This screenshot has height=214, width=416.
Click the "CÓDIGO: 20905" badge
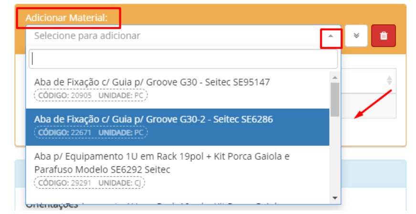point(64,95)
